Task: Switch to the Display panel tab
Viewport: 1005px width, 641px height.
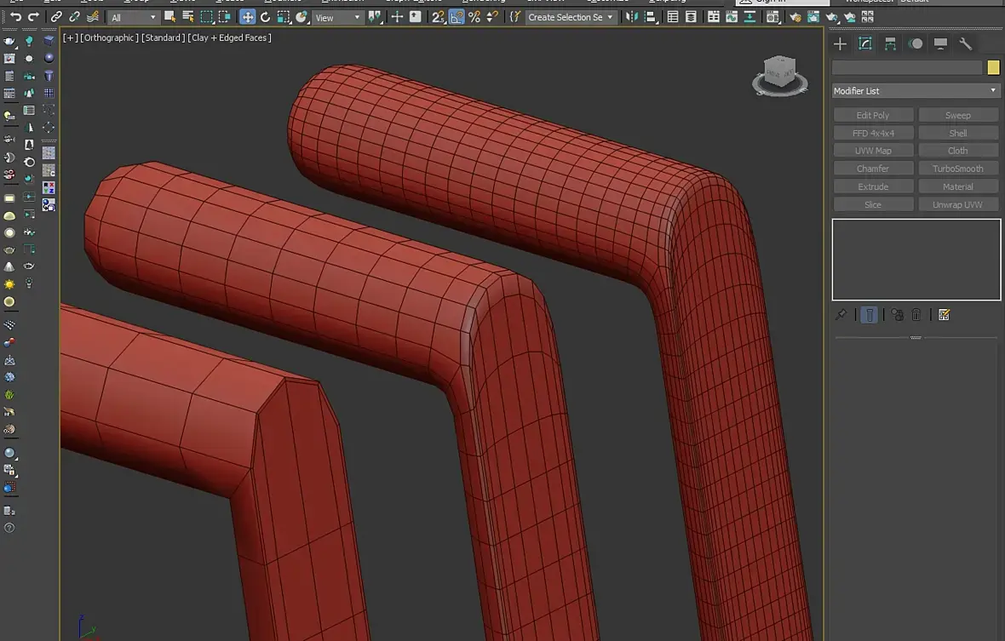Action: [x=940, y=43]
